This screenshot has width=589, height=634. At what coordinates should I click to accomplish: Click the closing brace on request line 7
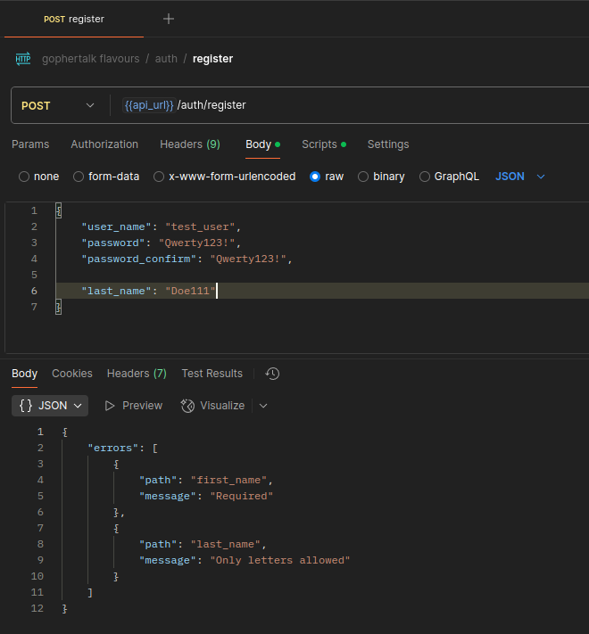(59, 308)
